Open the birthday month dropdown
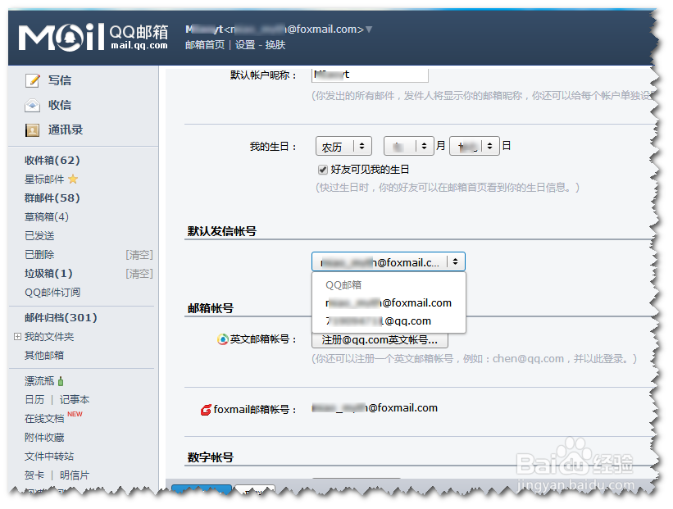673x509 pixels. coord(408,147)
